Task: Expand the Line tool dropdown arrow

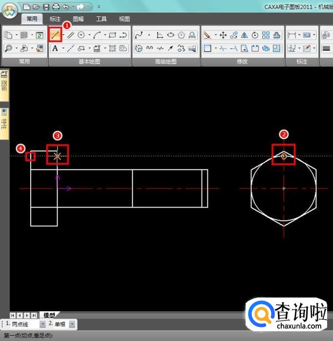Action: coord(63,35)
